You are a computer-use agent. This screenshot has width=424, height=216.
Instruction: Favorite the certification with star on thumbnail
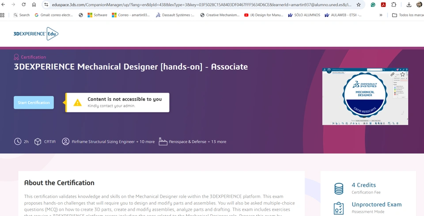click(x=402, y=74)
